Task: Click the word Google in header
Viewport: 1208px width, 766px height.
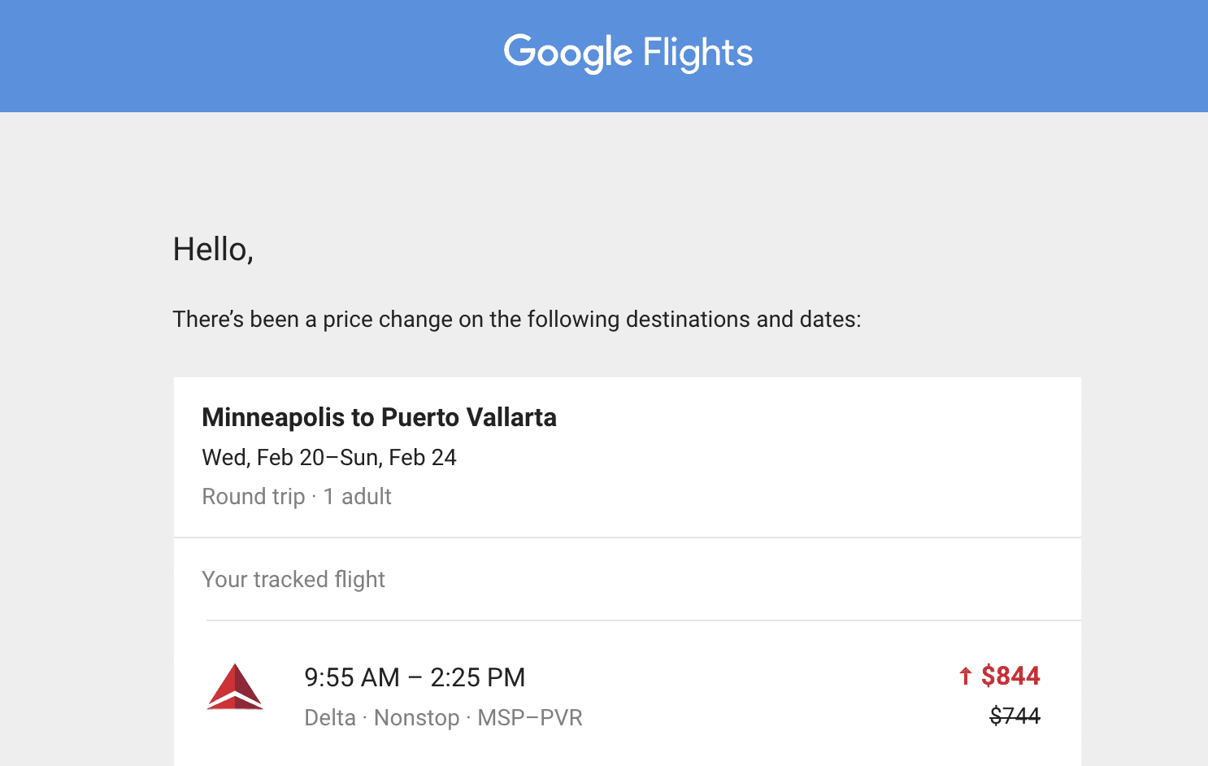Action: click(568, 54)
